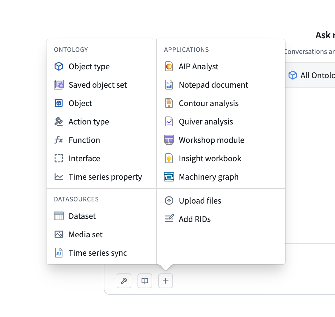This screenshot has height=317, width=335.
Task: Click the All Ontology cube icon
Action: (293, 75)
